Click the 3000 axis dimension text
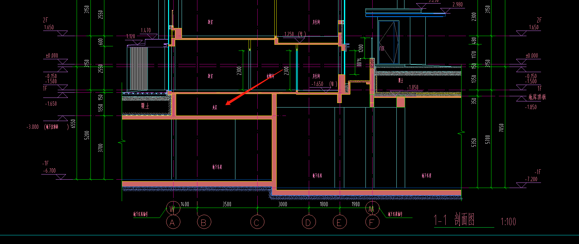The image size is (579, 244). point(283,204)
